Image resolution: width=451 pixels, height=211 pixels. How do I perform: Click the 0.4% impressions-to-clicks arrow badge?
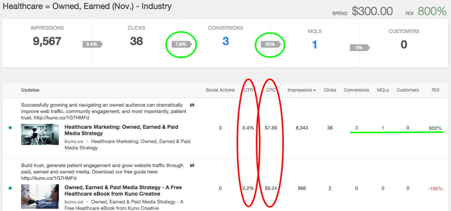coord(92,44)
